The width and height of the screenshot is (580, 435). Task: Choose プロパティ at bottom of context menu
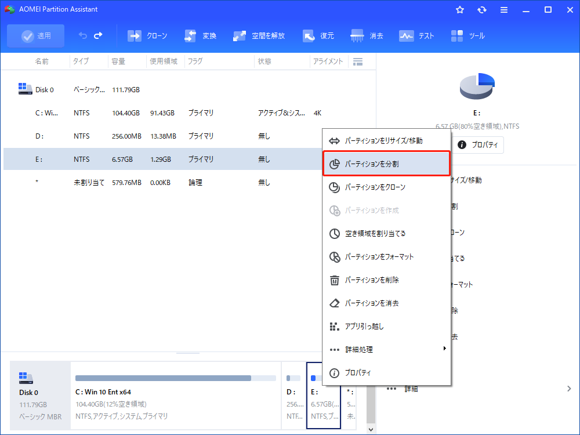386,372
